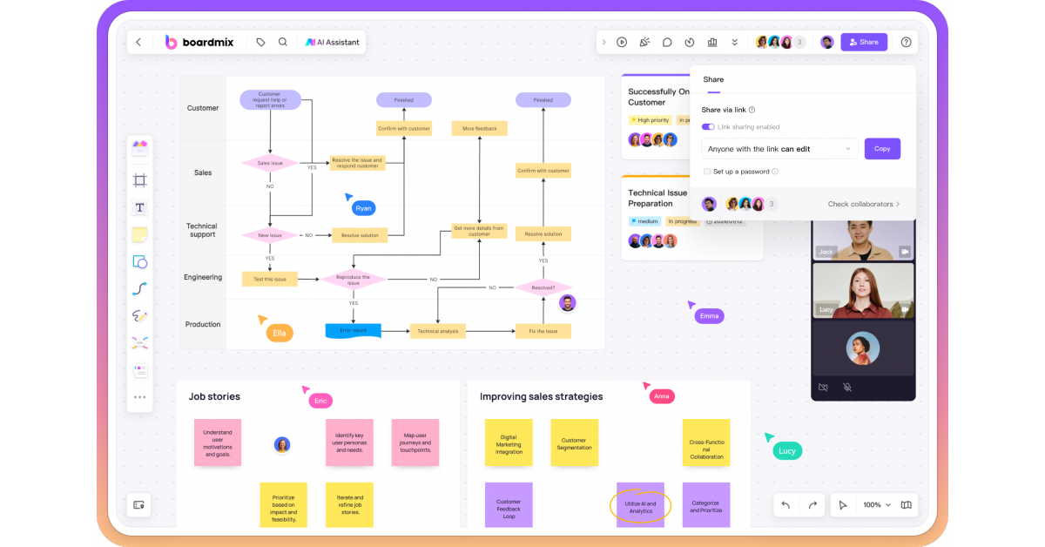
Task: Open the Mind map tool
Action: tap(139, 342)
